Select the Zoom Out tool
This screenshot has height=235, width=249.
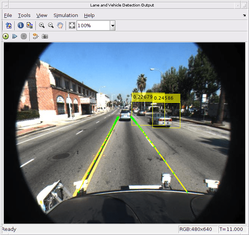(x=51, y=25)
